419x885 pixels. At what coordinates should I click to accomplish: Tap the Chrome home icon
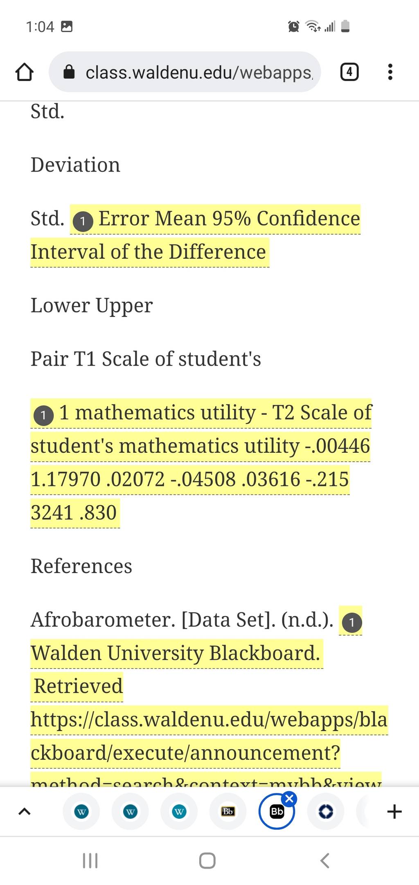coord(24,72)
